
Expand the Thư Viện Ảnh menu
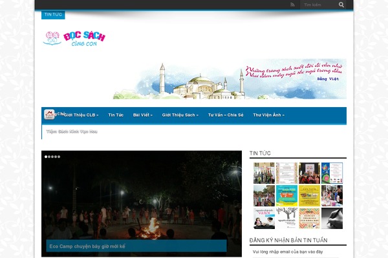coord(268,115)
